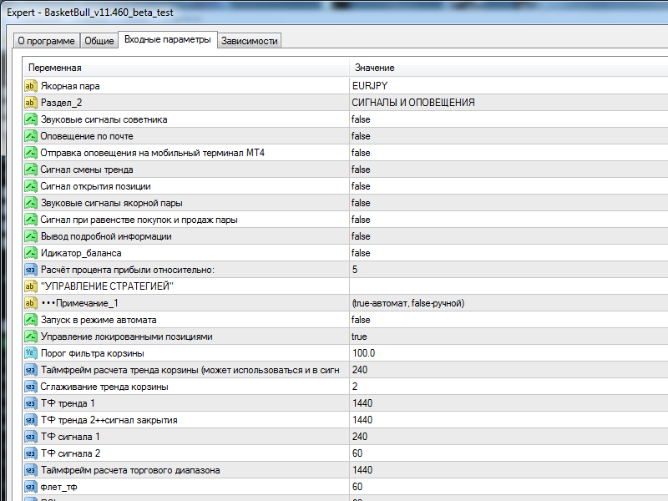This screenshot has height=501, width=668.
Task: Click the boolean icon beside Оповещение по почте
Action: pyautogui.click(x=31, y=136)
